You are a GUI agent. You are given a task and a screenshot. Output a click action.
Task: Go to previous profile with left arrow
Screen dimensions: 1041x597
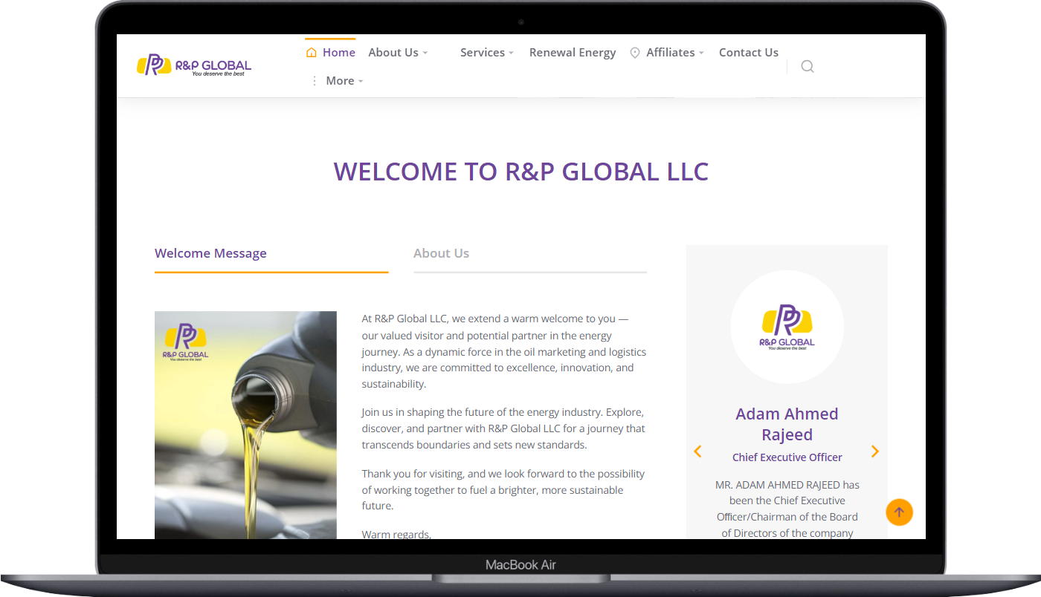pos(697,451)
